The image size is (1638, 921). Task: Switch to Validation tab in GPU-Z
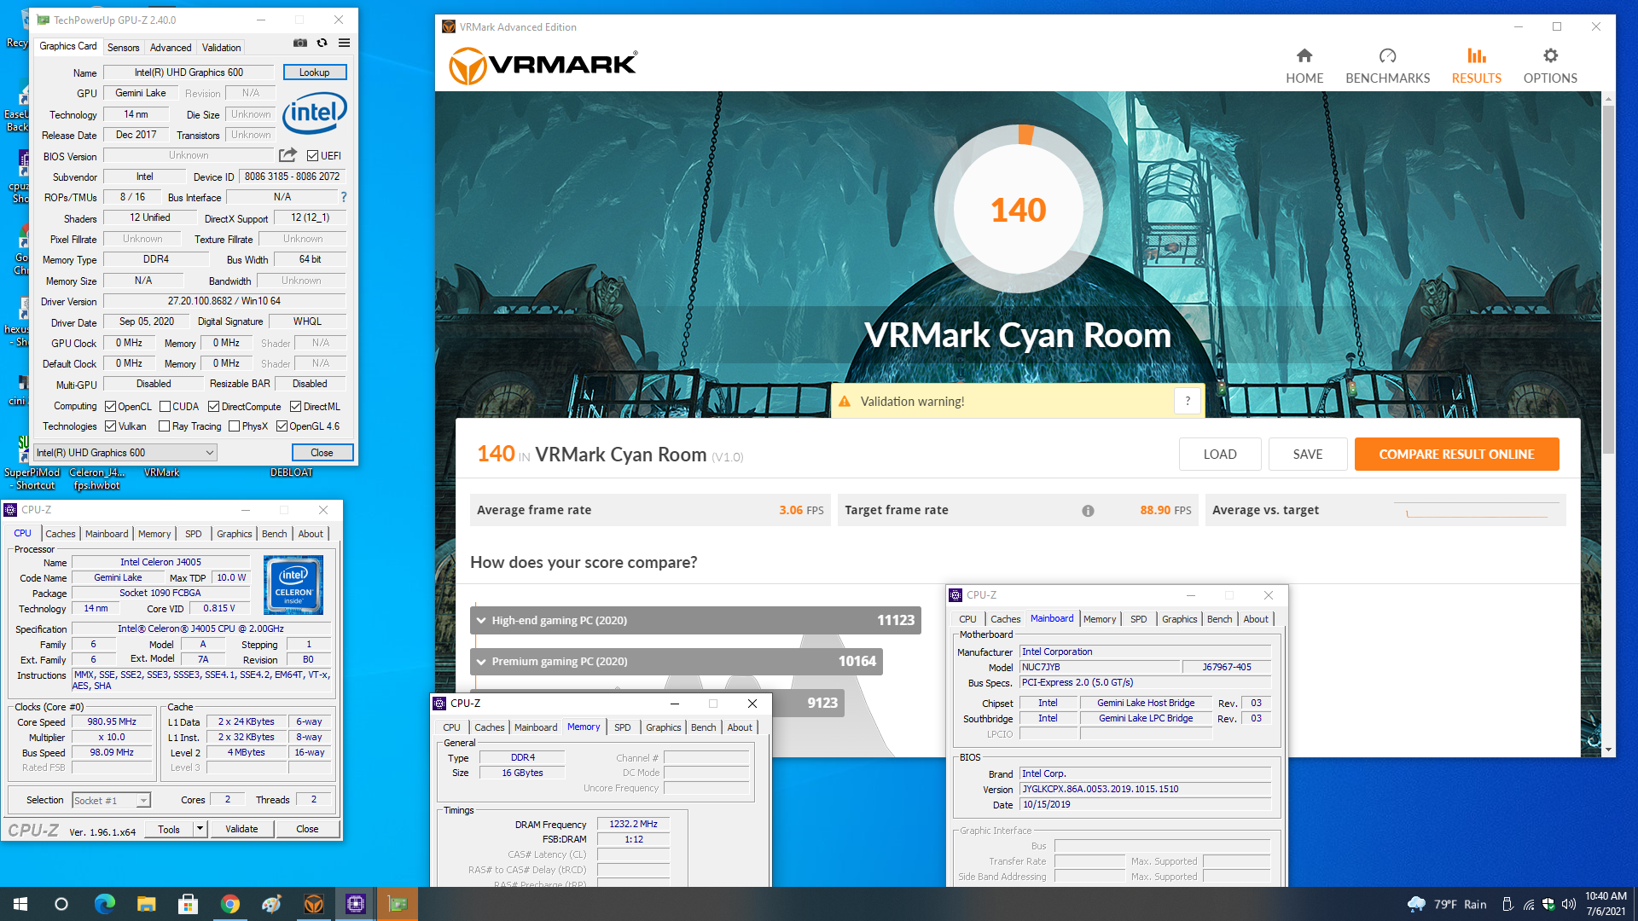[x=221, y=48]
